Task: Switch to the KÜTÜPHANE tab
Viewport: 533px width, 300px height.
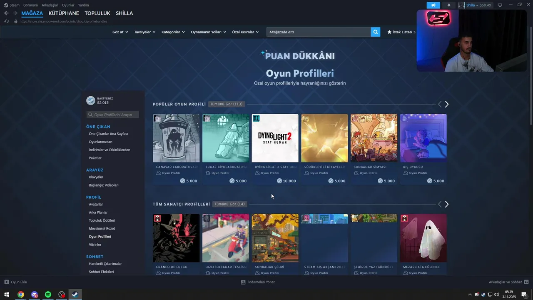Action: [64, 13]
